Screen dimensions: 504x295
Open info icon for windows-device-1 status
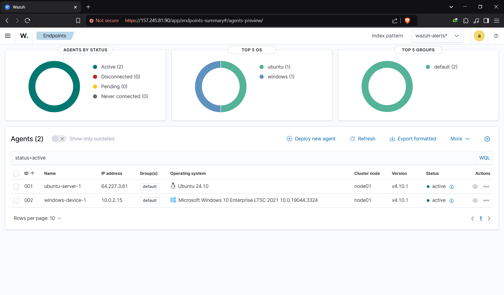452,200
